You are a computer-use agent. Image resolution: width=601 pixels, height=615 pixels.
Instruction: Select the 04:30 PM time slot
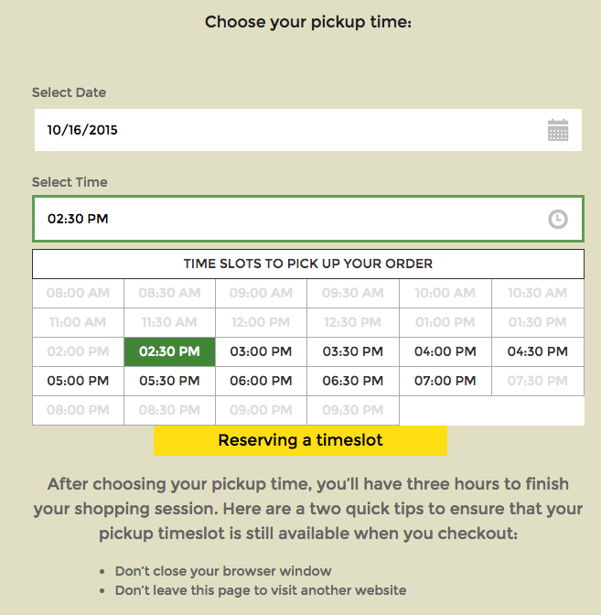click(538, 351)
